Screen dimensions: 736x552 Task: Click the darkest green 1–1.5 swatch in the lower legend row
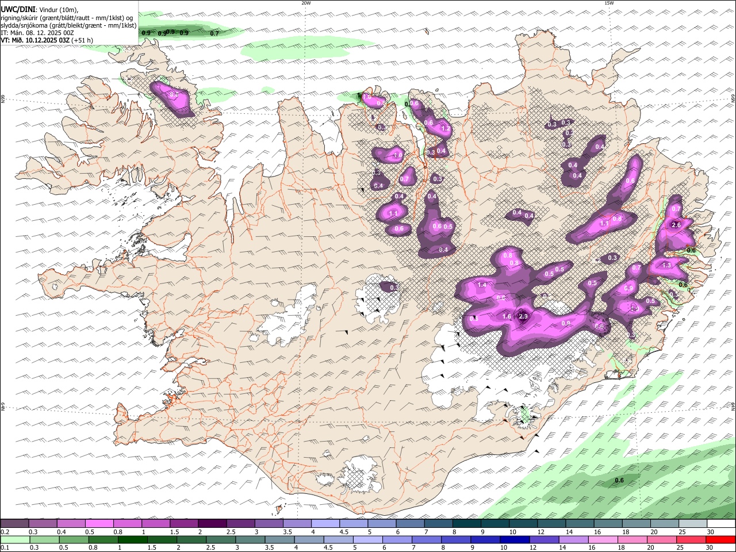[x=133, y=540]
